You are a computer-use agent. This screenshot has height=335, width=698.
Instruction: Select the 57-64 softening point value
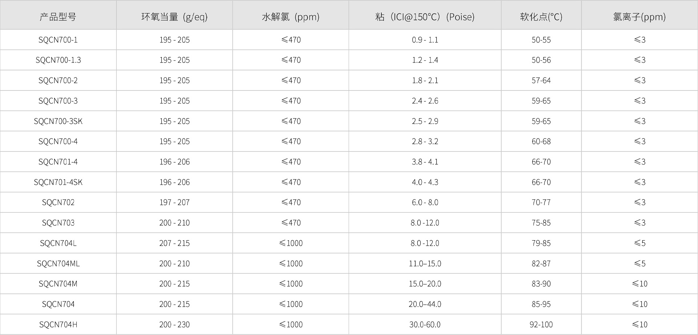tap(541, 80)
